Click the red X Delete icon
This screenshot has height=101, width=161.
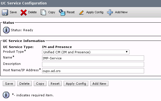[x=24, y=12]
